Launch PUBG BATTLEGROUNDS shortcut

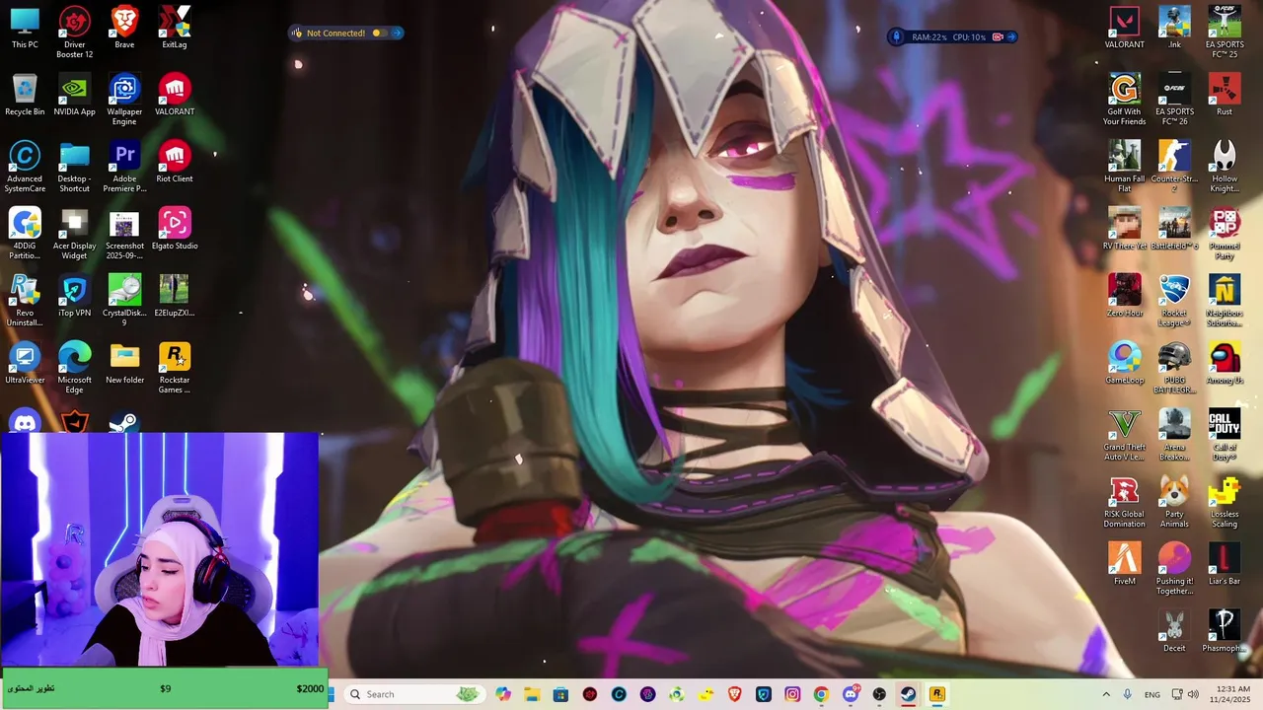coord(1174,368)
